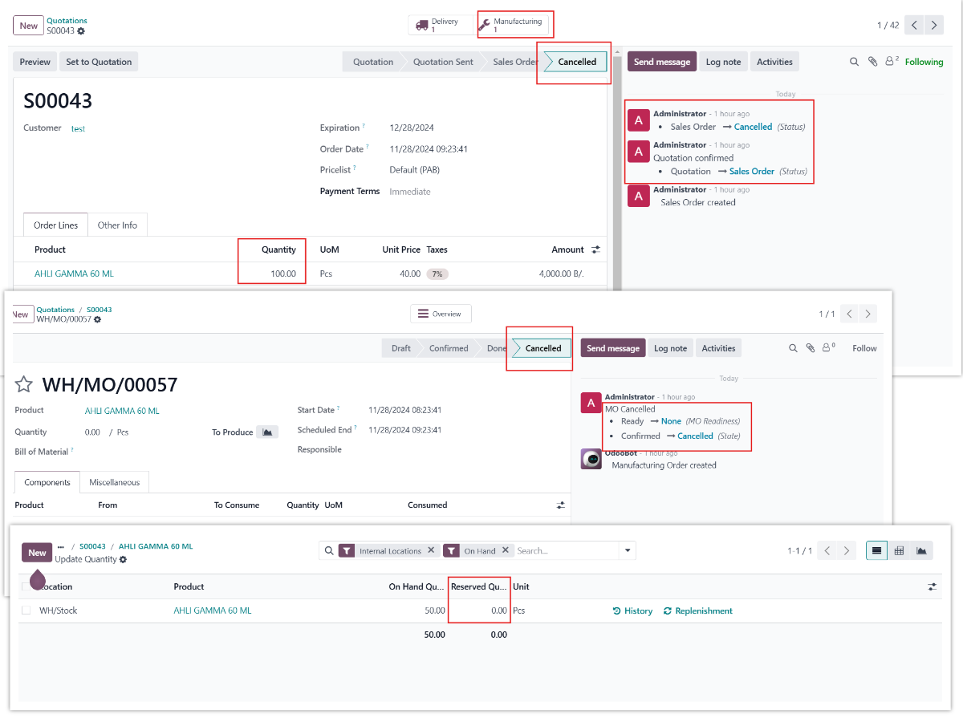Click Send message in manufacturing order chatter

click(x=612, y=348)
